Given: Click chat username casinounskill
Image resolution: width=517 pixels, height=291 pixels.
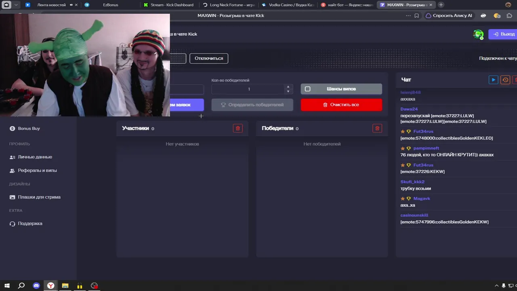Looking at the screenshot, I should [x=414, y=215].
